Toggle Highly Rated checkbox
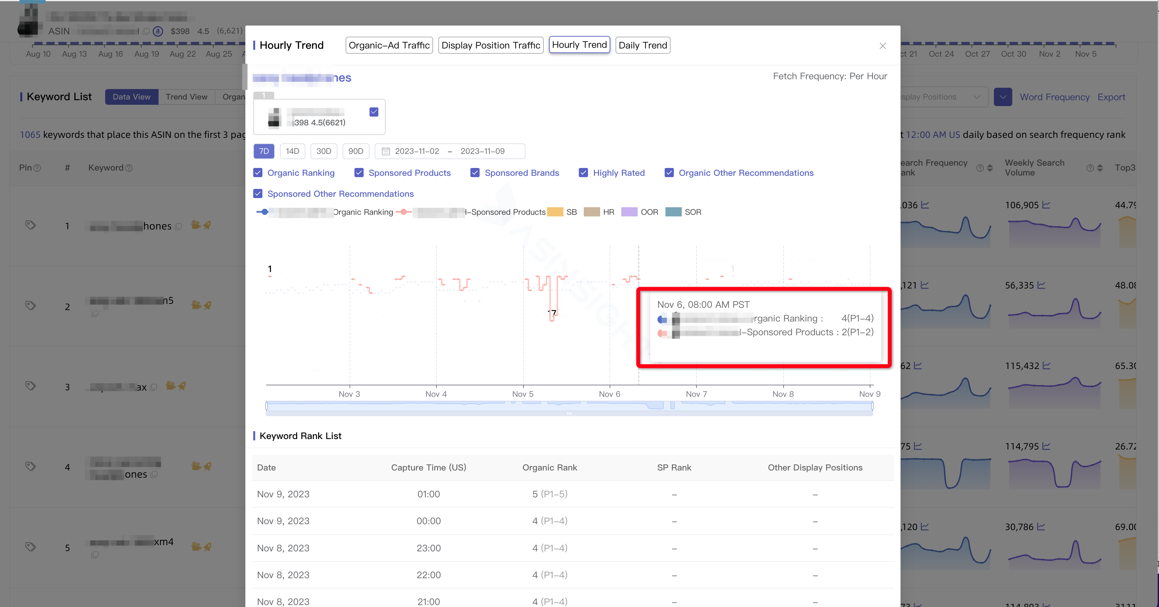This screenshot has width=1159, height=607. [583, 173]
